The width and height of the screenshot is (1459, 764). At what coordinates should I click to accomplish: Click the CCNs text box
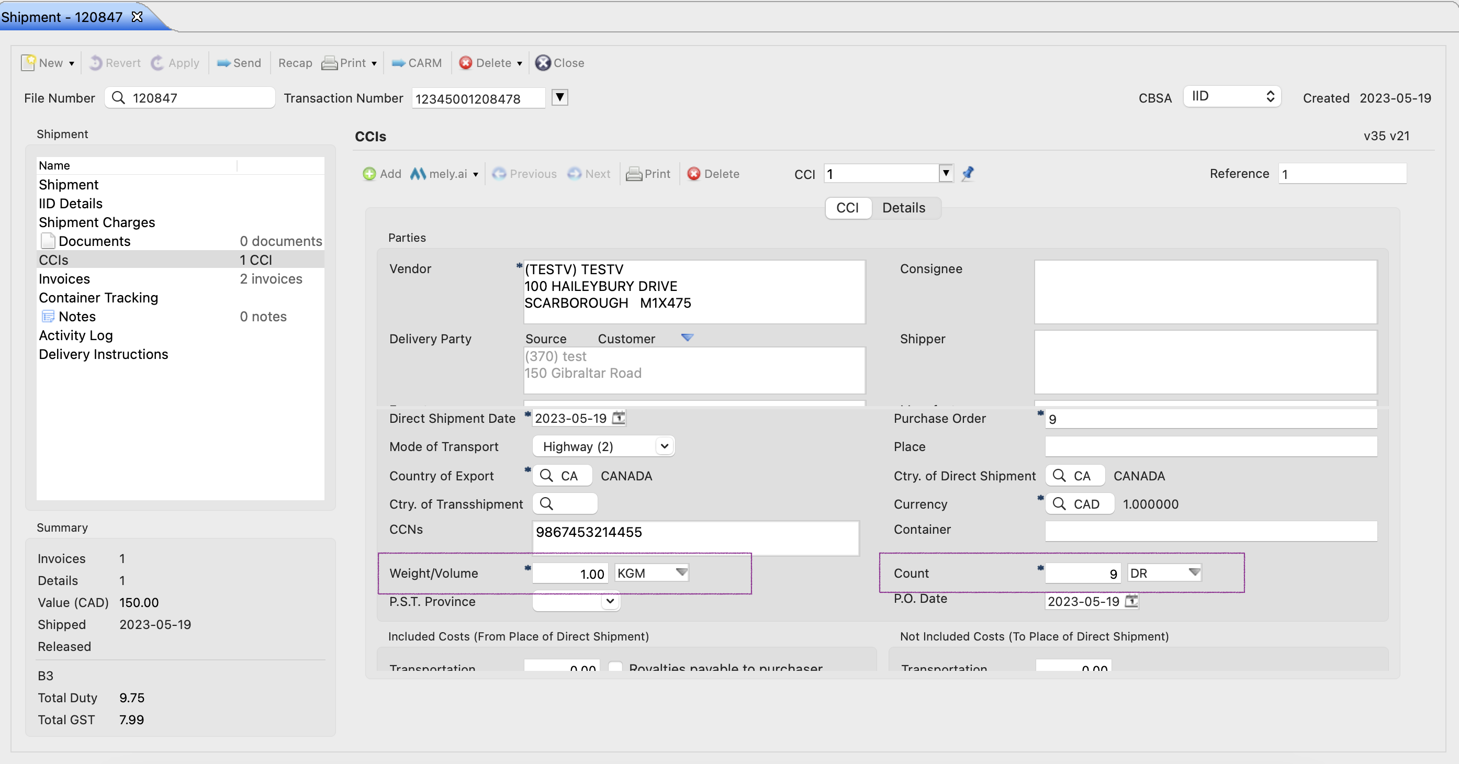[695, 537]
